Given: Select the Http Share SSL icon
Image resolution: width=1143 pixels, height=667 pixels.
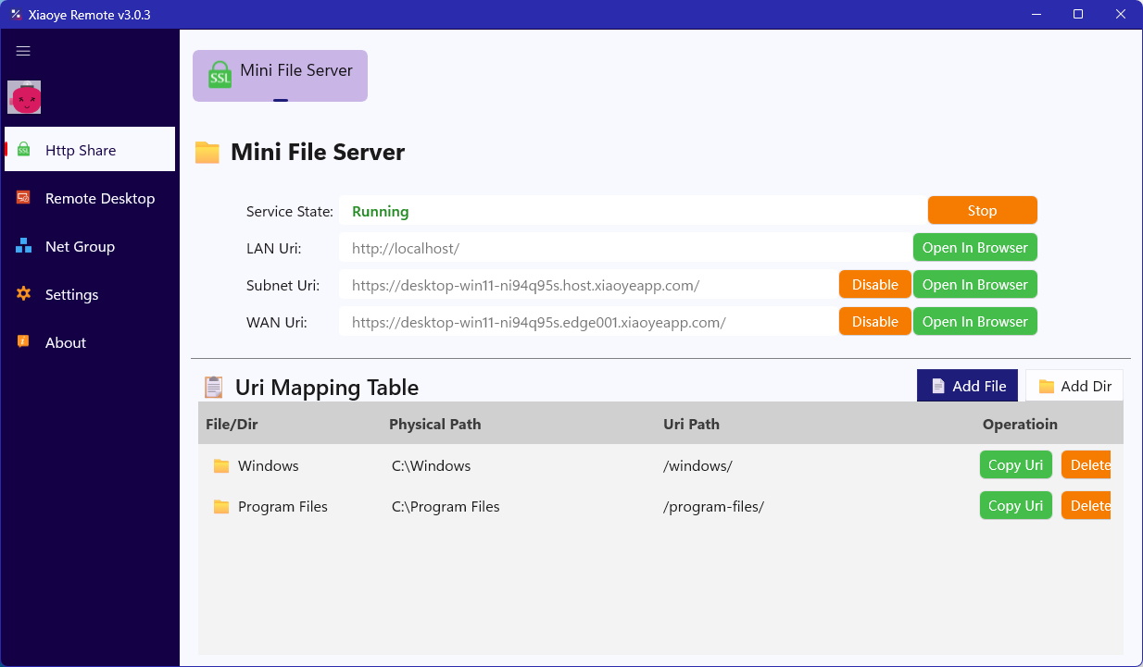Looking at the screenshot, I should tap(24, 150).
